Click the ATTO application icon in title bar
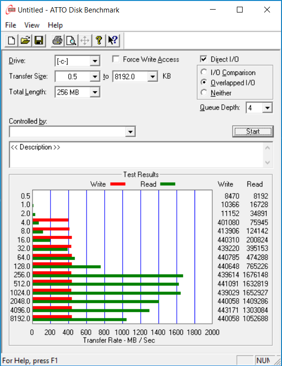This screenshot has width=282, height=366. (11, 10)
